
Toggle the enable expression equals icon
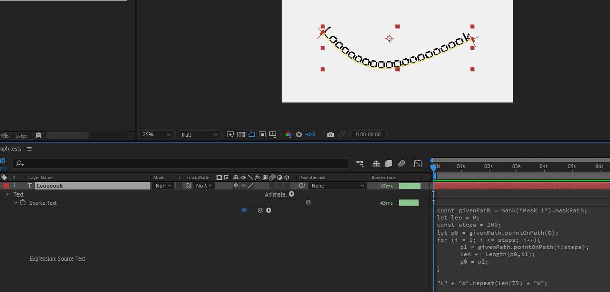[x=244, y=210]
